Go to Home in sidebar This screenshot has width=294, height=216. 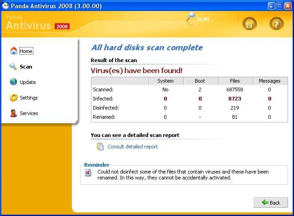[26, 51]
